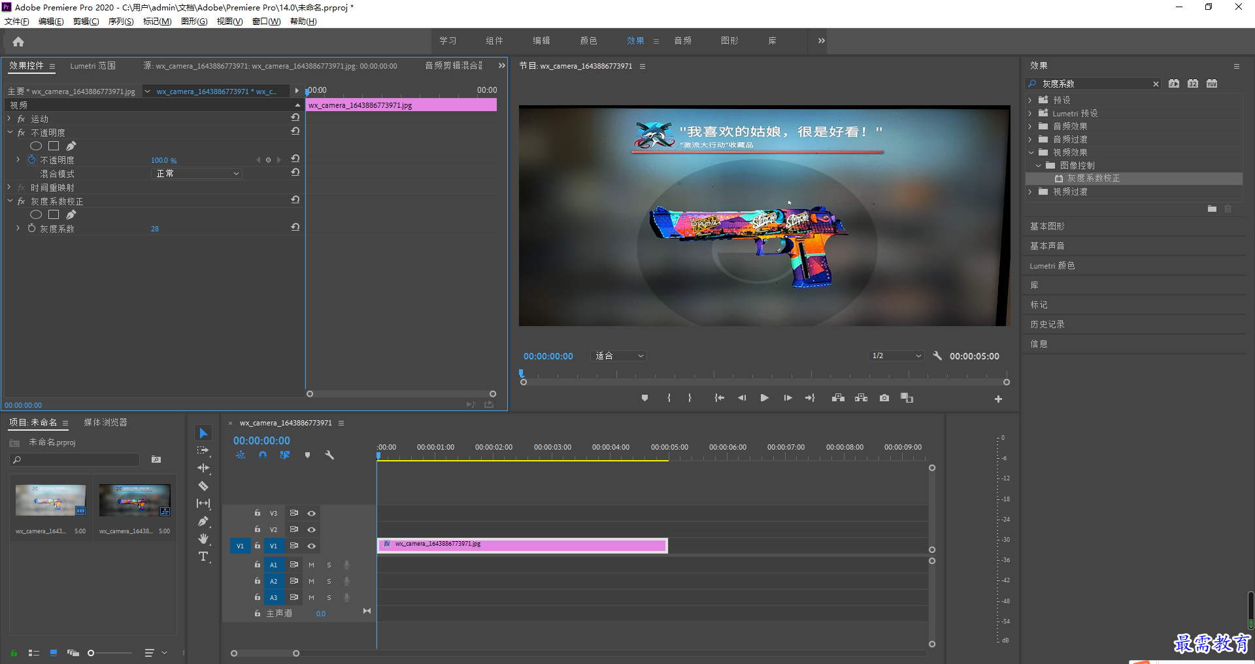Open Essential Graphics panel

click(x=1047, y=226)
